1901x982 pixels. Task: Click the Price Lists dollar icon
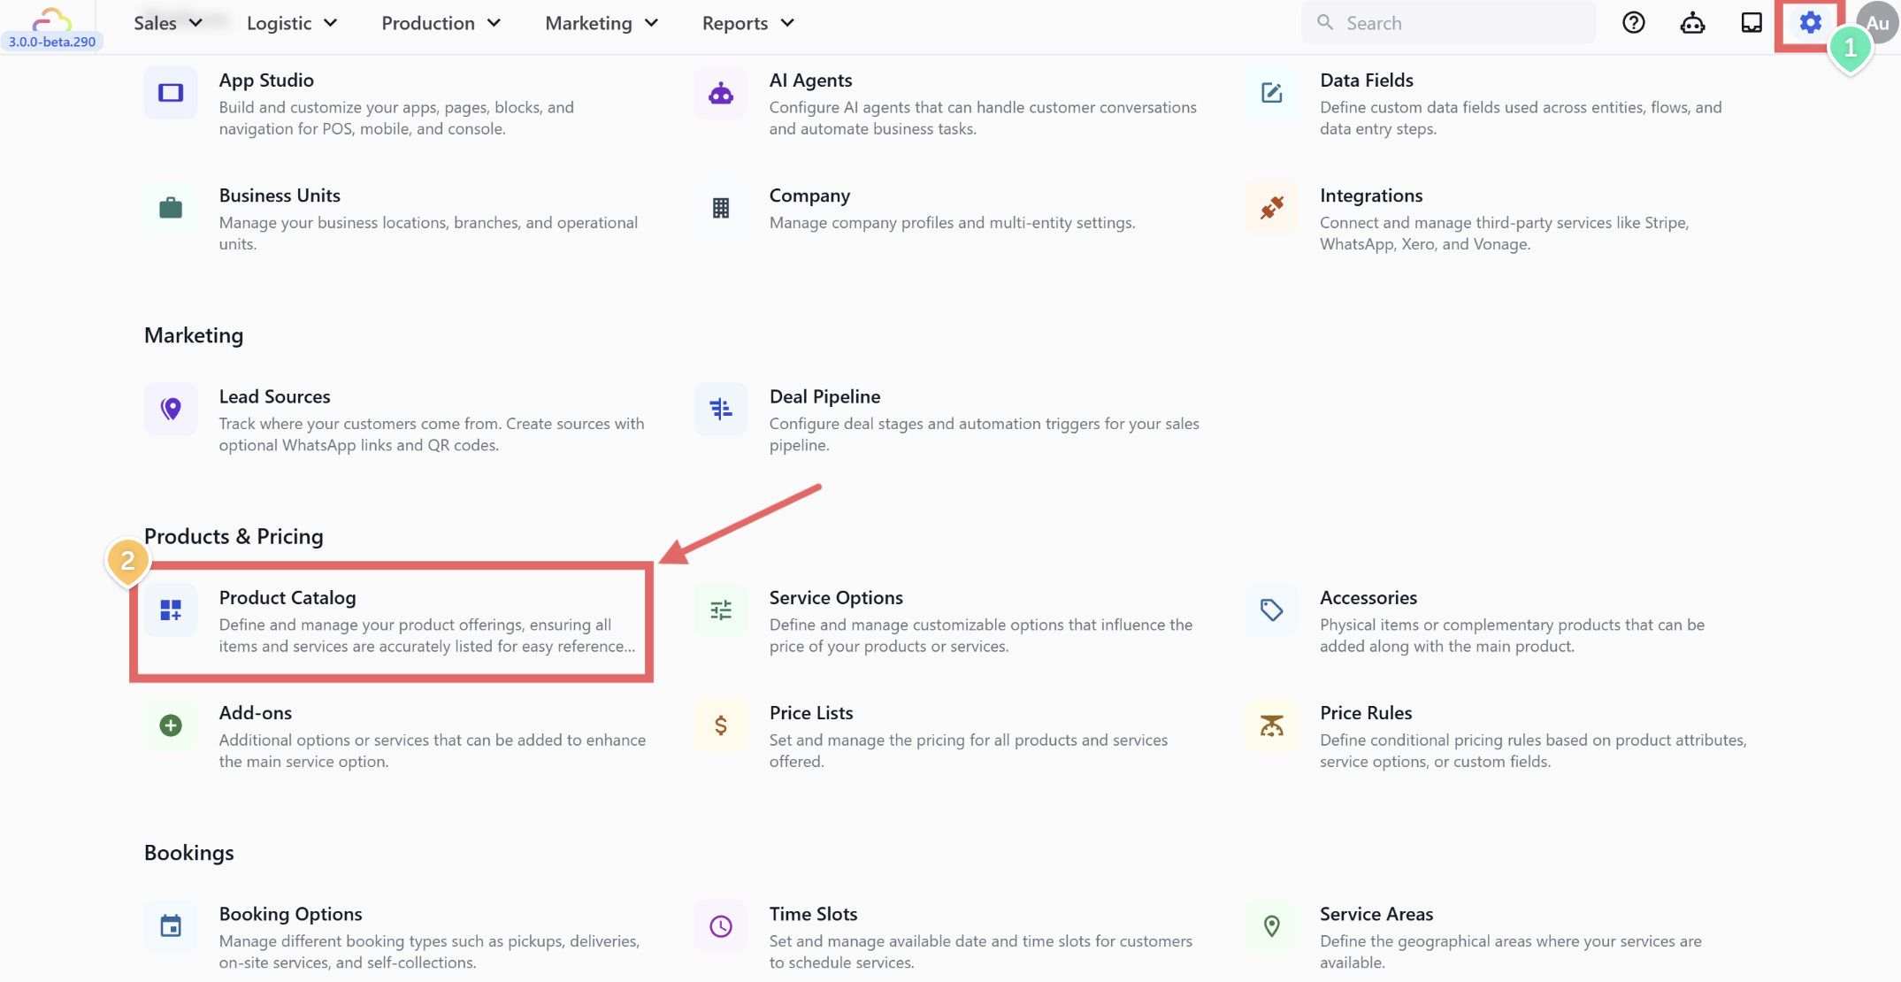pyautogui.click(x=721, y=725)
